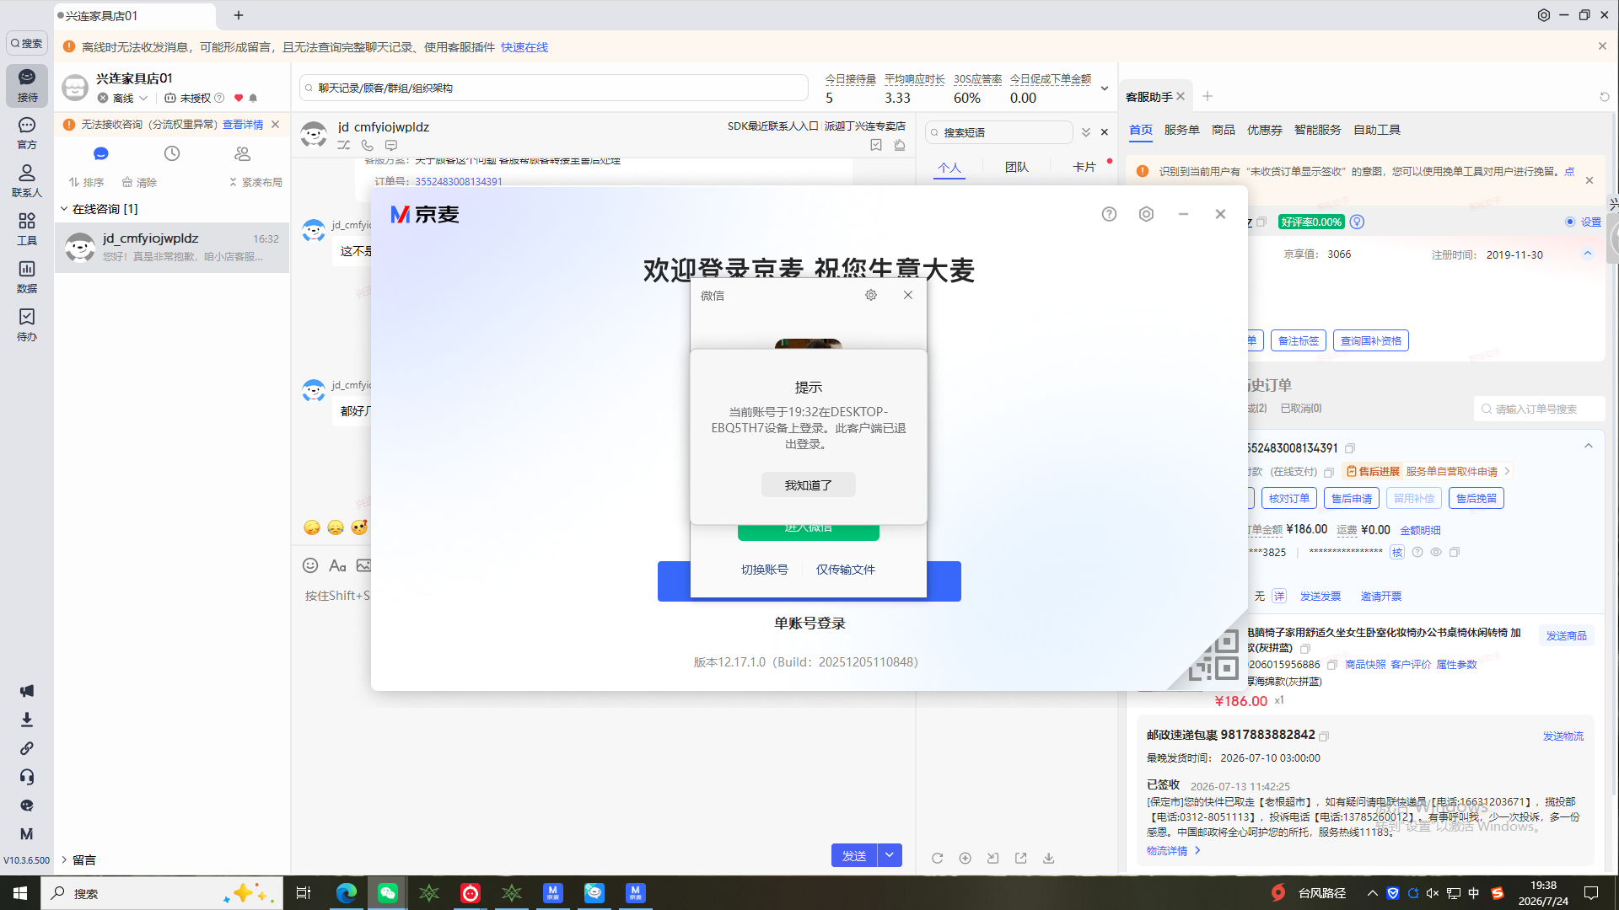Open WeChat from the taskbar
1619x910 pixels.
[388, 893]
